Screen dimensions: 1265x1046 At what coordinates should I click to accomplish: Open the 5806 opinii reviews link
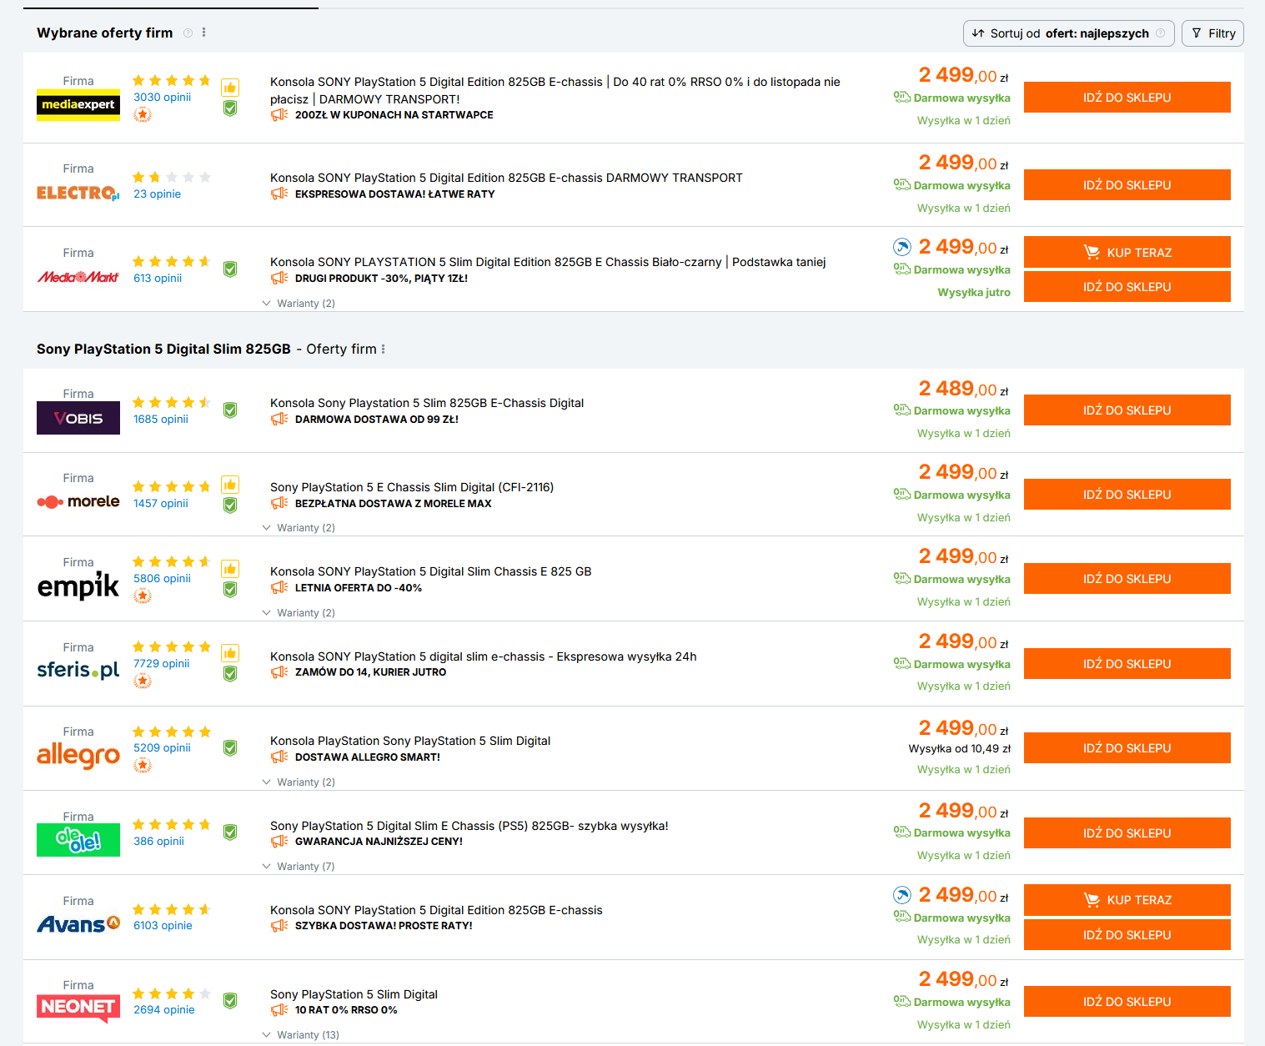[163, 578]
